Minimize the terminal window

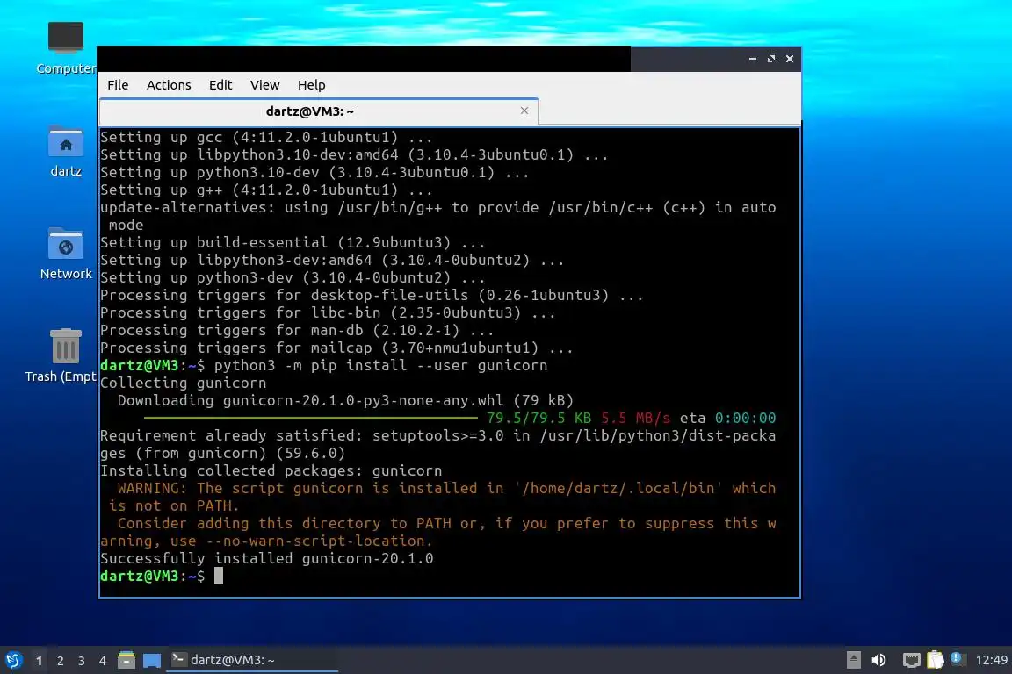pos(753,59)
